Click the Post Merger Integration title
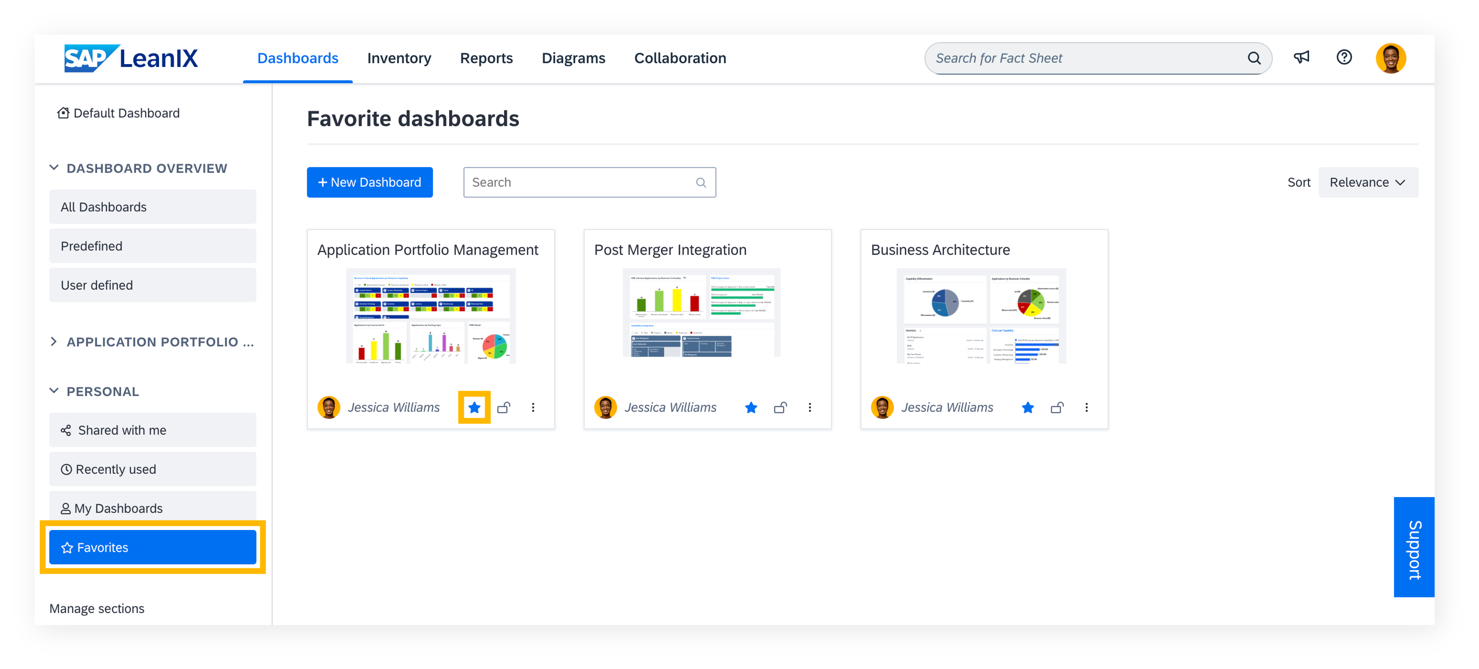1479x669 pixels. tap(670, 250)
